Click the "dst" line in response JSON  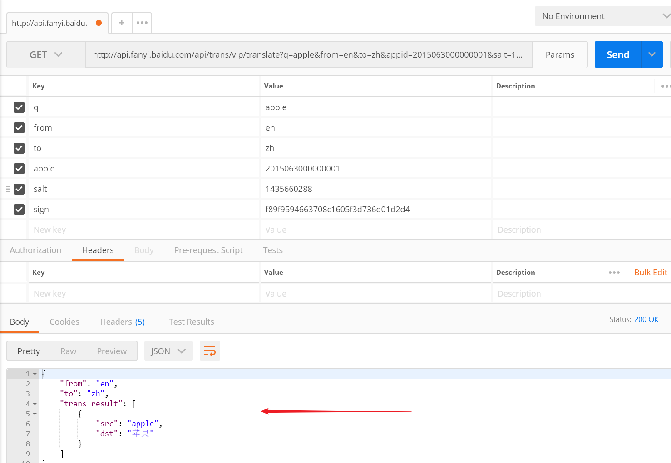pyautogui.click(x=125, y=434)
